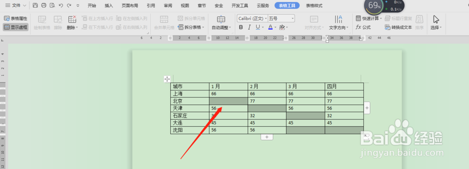This screenshot has width=469, height=169.
Task: Click 标题行重复 repeat header rows
Action: coord(398,19)
